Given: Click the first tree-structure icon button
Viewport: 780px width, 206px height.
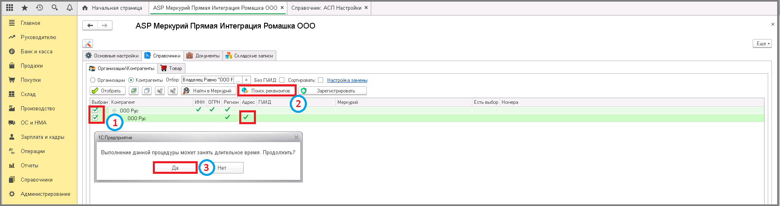Looking at the screenshot, I should click(160, 91).
